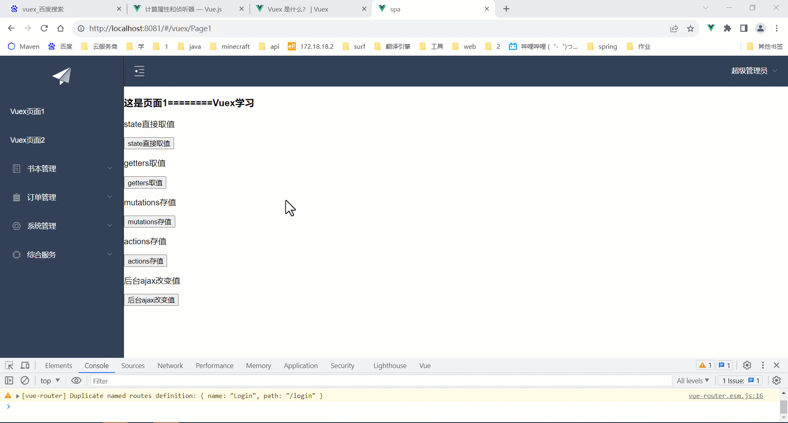Click the address bar URL
Screen dimensions: 788x423
pyautogui.click(x=150, y=28)
